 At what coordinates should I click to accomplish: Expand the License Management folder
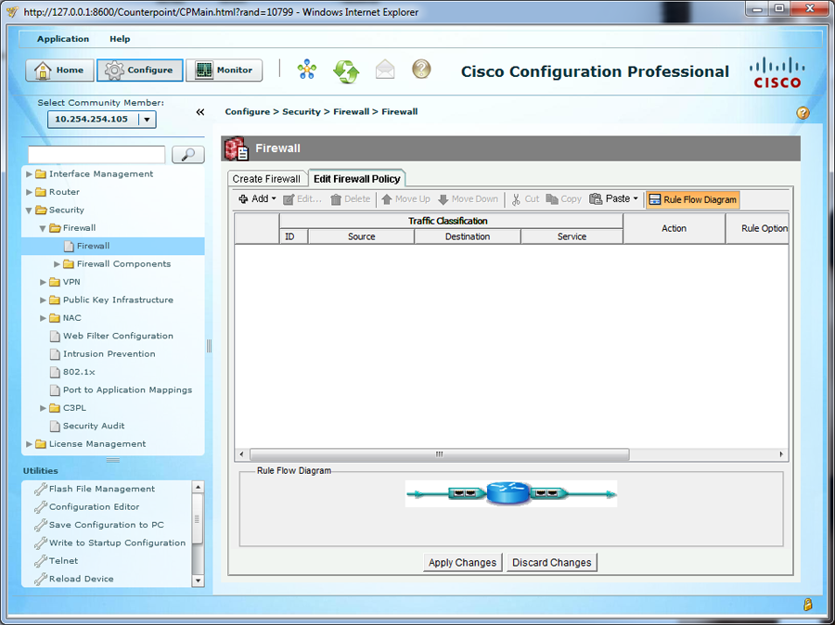click(x=30, y=444)
